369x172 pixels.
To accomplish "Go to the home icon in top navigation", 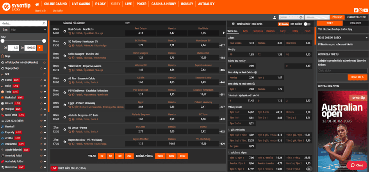I will point(37,4).
